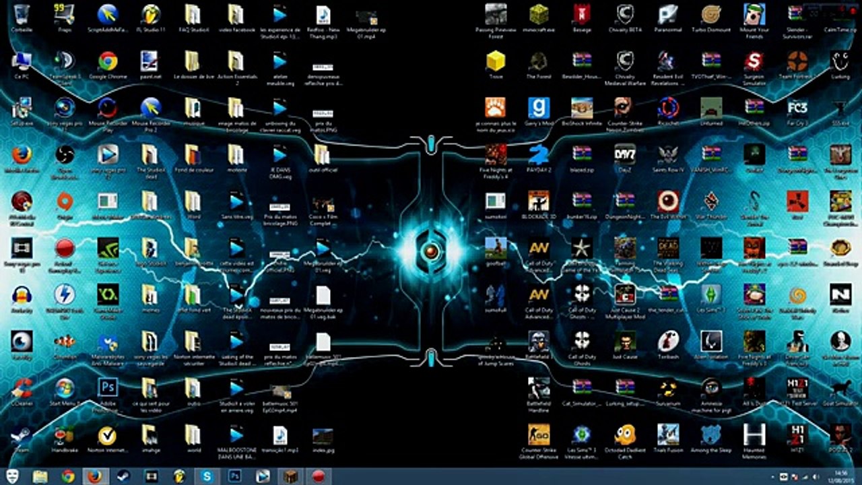Select the Toribash game icon

tap(668, 342)
